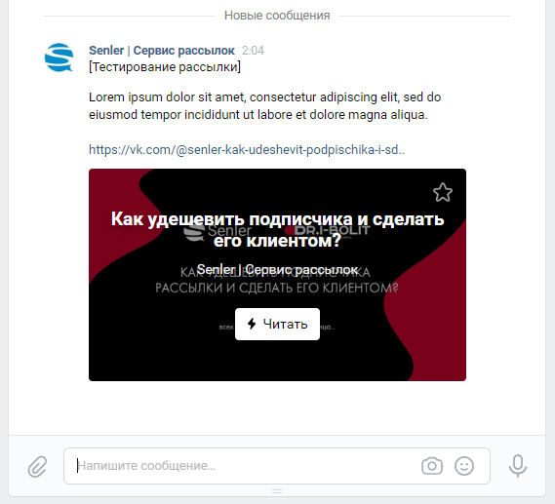Viewport: 555px width, 504px height.
Task: Attach a file with the paperclip icon
Action: [37, 466]
